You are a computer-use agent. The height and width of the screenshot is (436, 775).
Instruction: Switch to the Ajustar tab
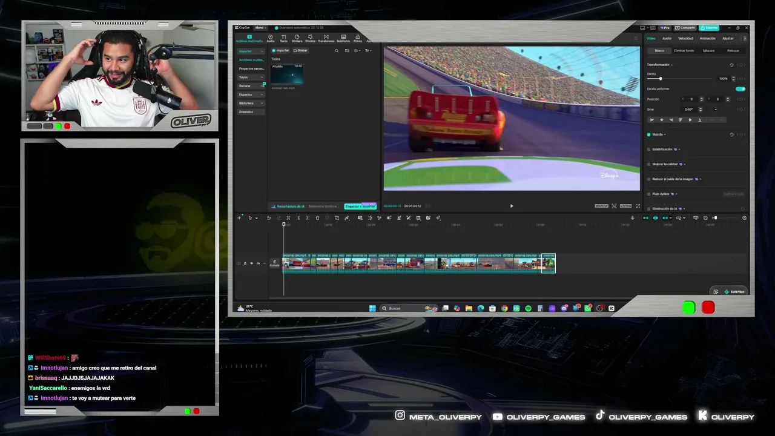tap(728, 38)
